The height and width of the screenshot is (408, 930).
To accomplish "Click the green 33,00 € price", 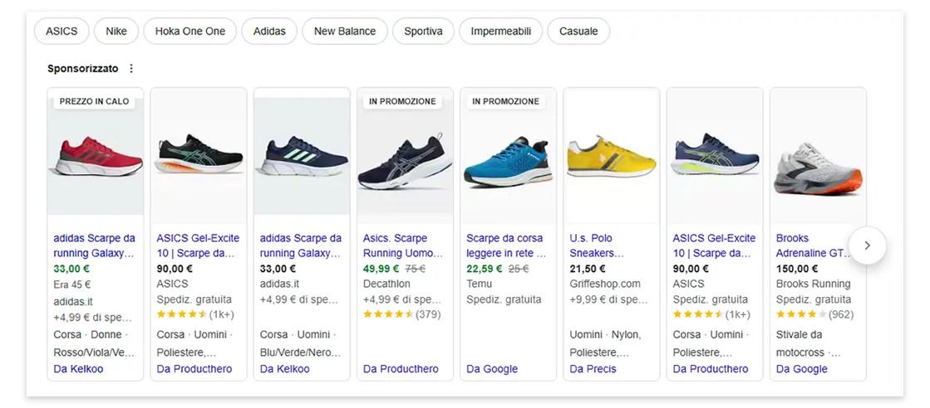I will 71,269.
